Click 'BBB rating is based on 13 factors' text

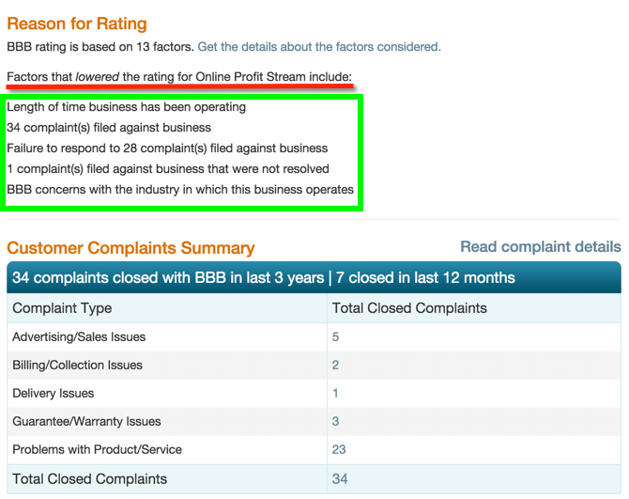pyautogui.click(x=100, y=47)
